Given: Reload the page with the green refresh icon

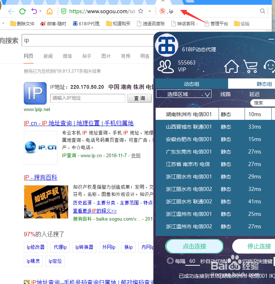Looking at the screenshot, I should 22,11.
